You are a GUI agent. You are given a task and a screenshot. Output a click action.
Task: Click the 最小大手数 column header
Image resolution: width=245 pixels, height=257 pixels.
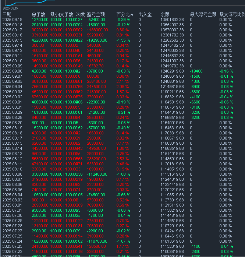62,14
